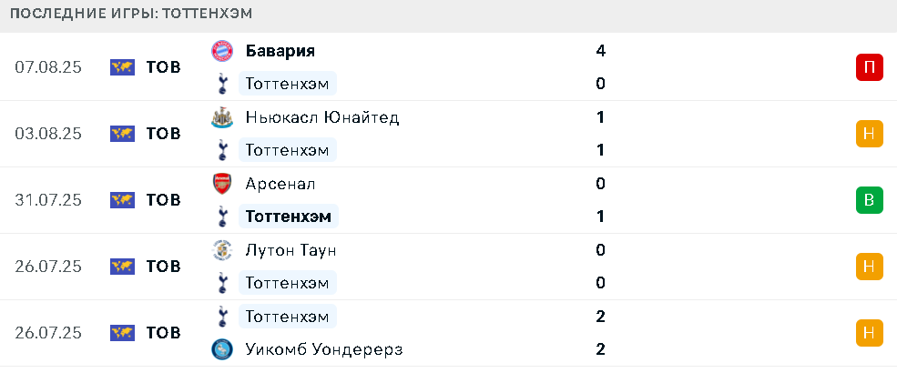Click the ТОВ label in the last row
The width and height of the screenshot is (897, 373).
(164, 332)
